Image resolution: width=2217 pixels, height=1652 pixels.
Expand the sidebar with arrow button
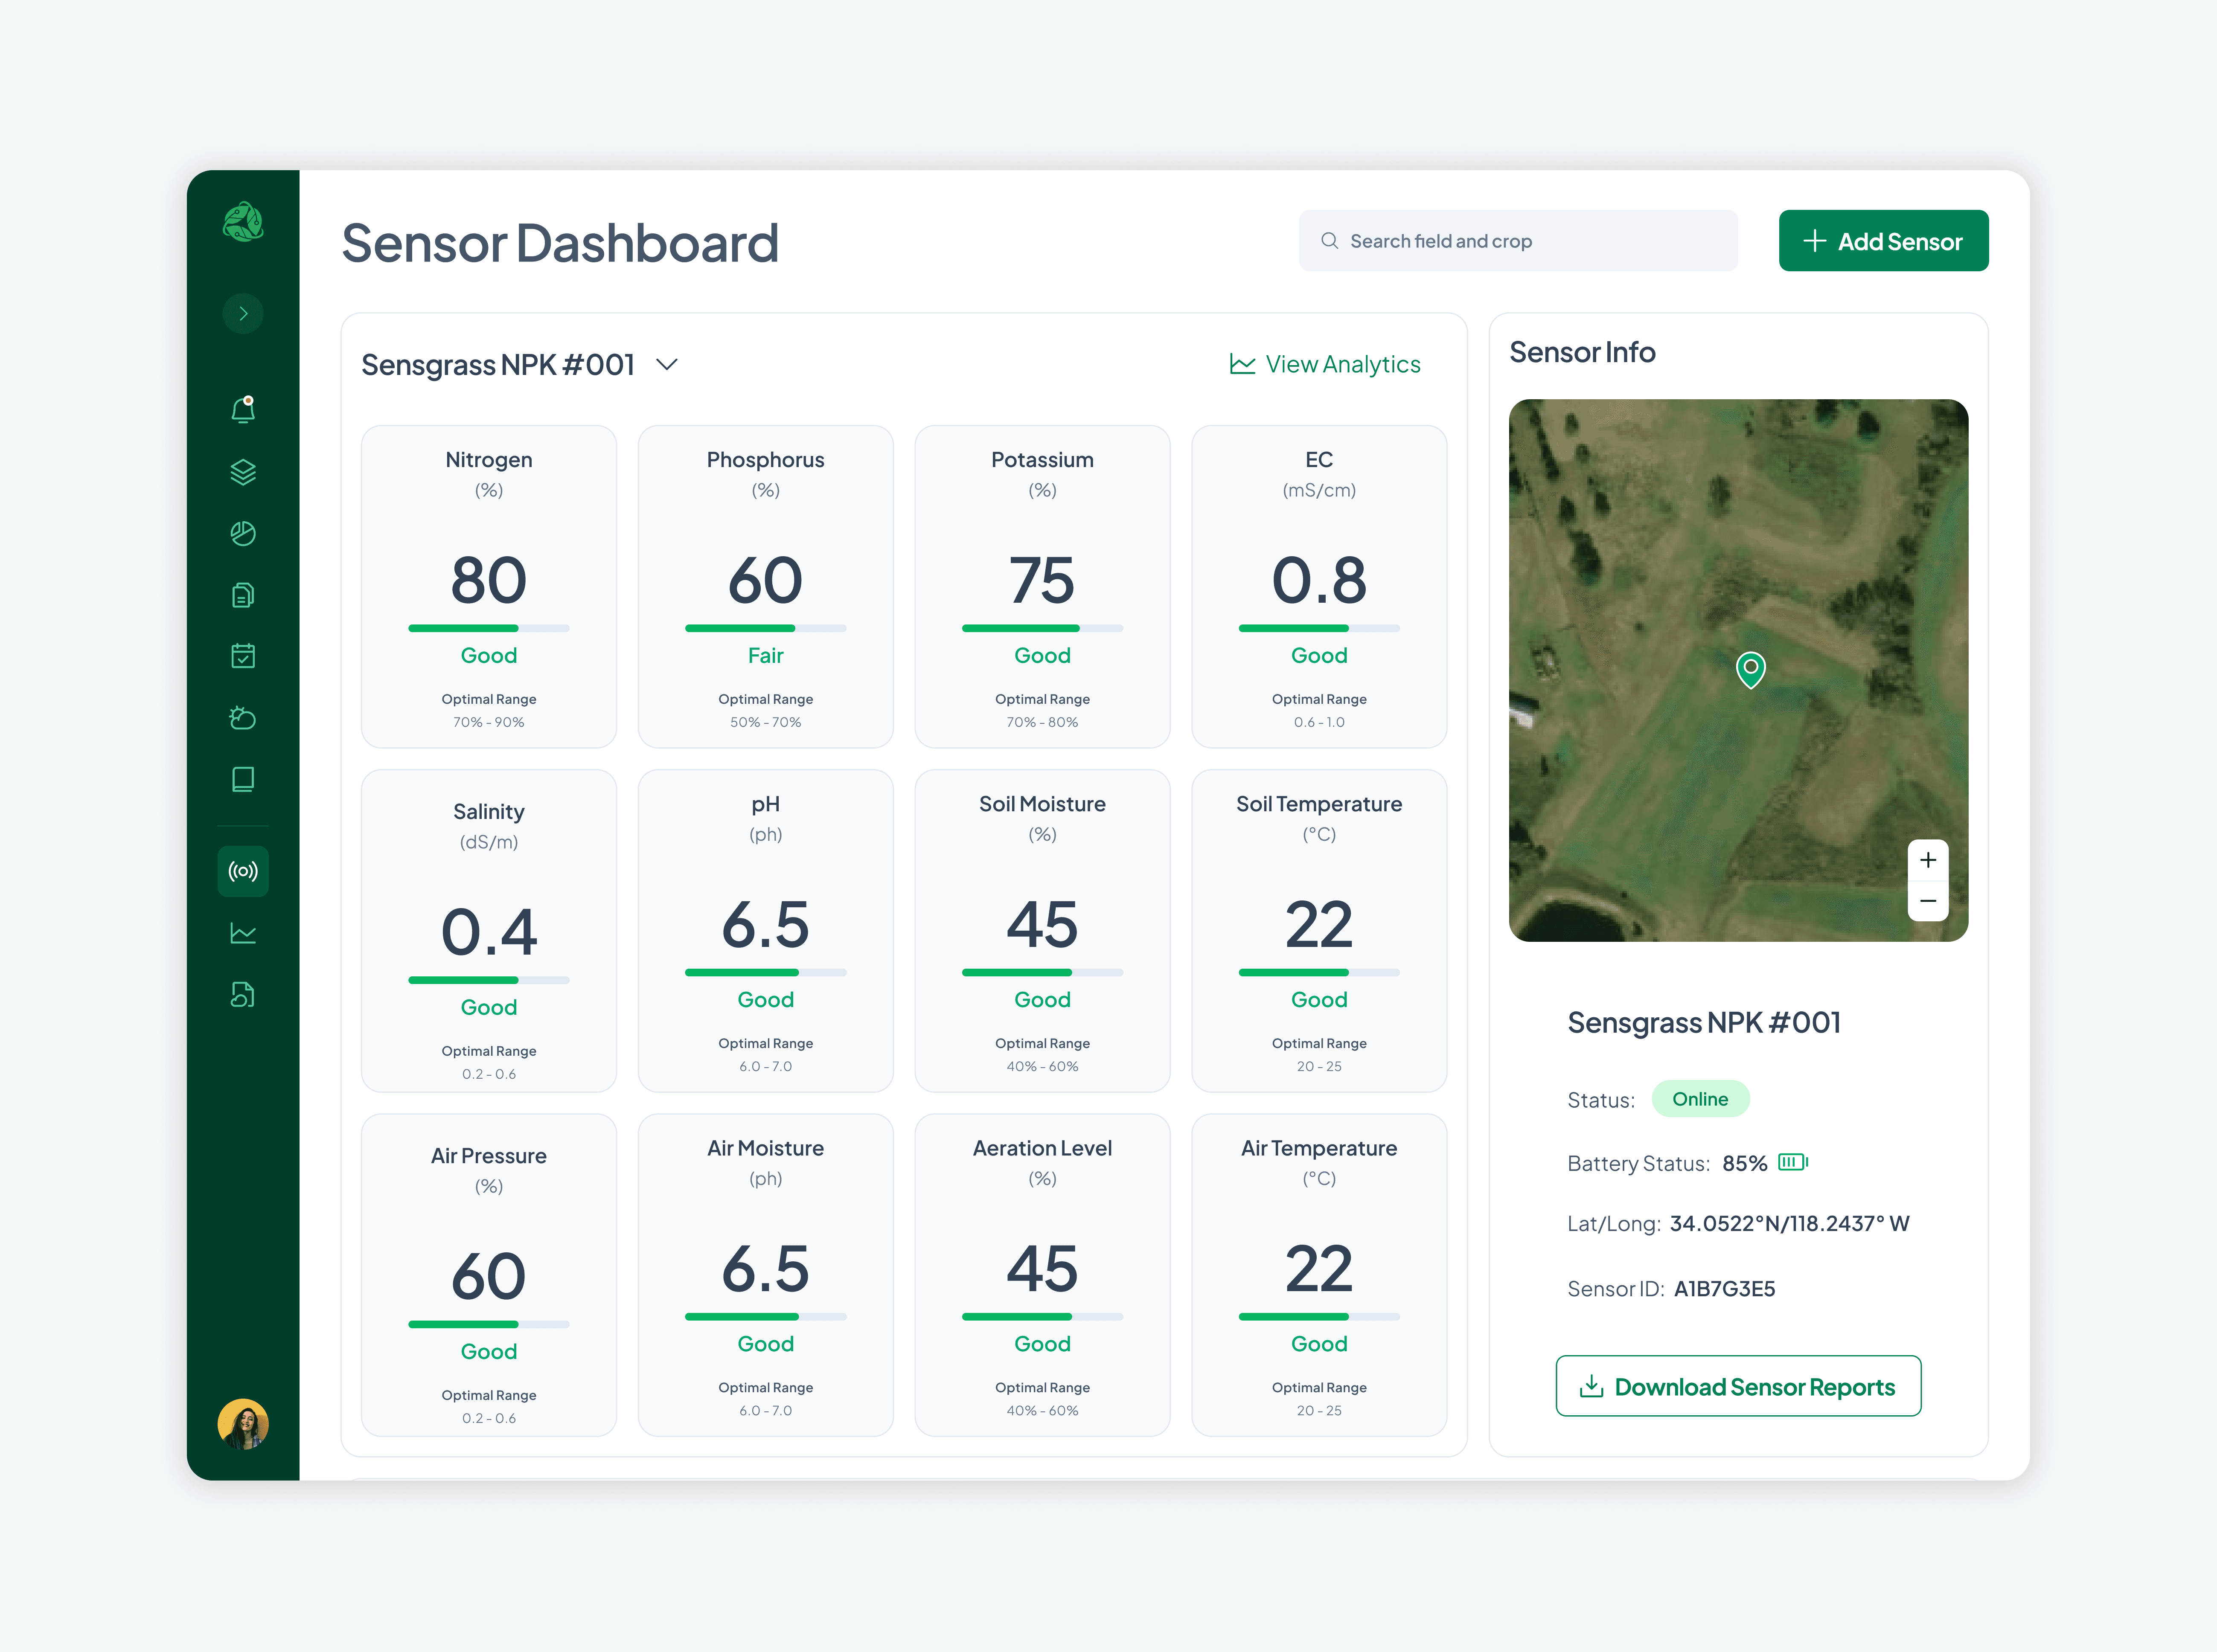pos(243,314)
